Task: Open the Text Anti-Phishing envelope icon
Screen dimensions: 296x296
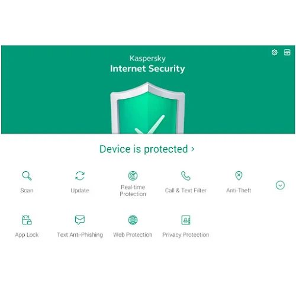Action: pyautogui.click(x=80, y=220)
